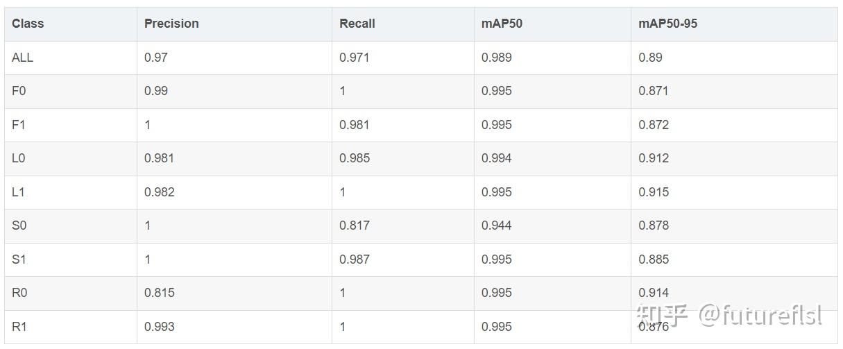This screenshot has height=349, width=843.
Task: Click the S1 class cell
Action: [19, 259]
